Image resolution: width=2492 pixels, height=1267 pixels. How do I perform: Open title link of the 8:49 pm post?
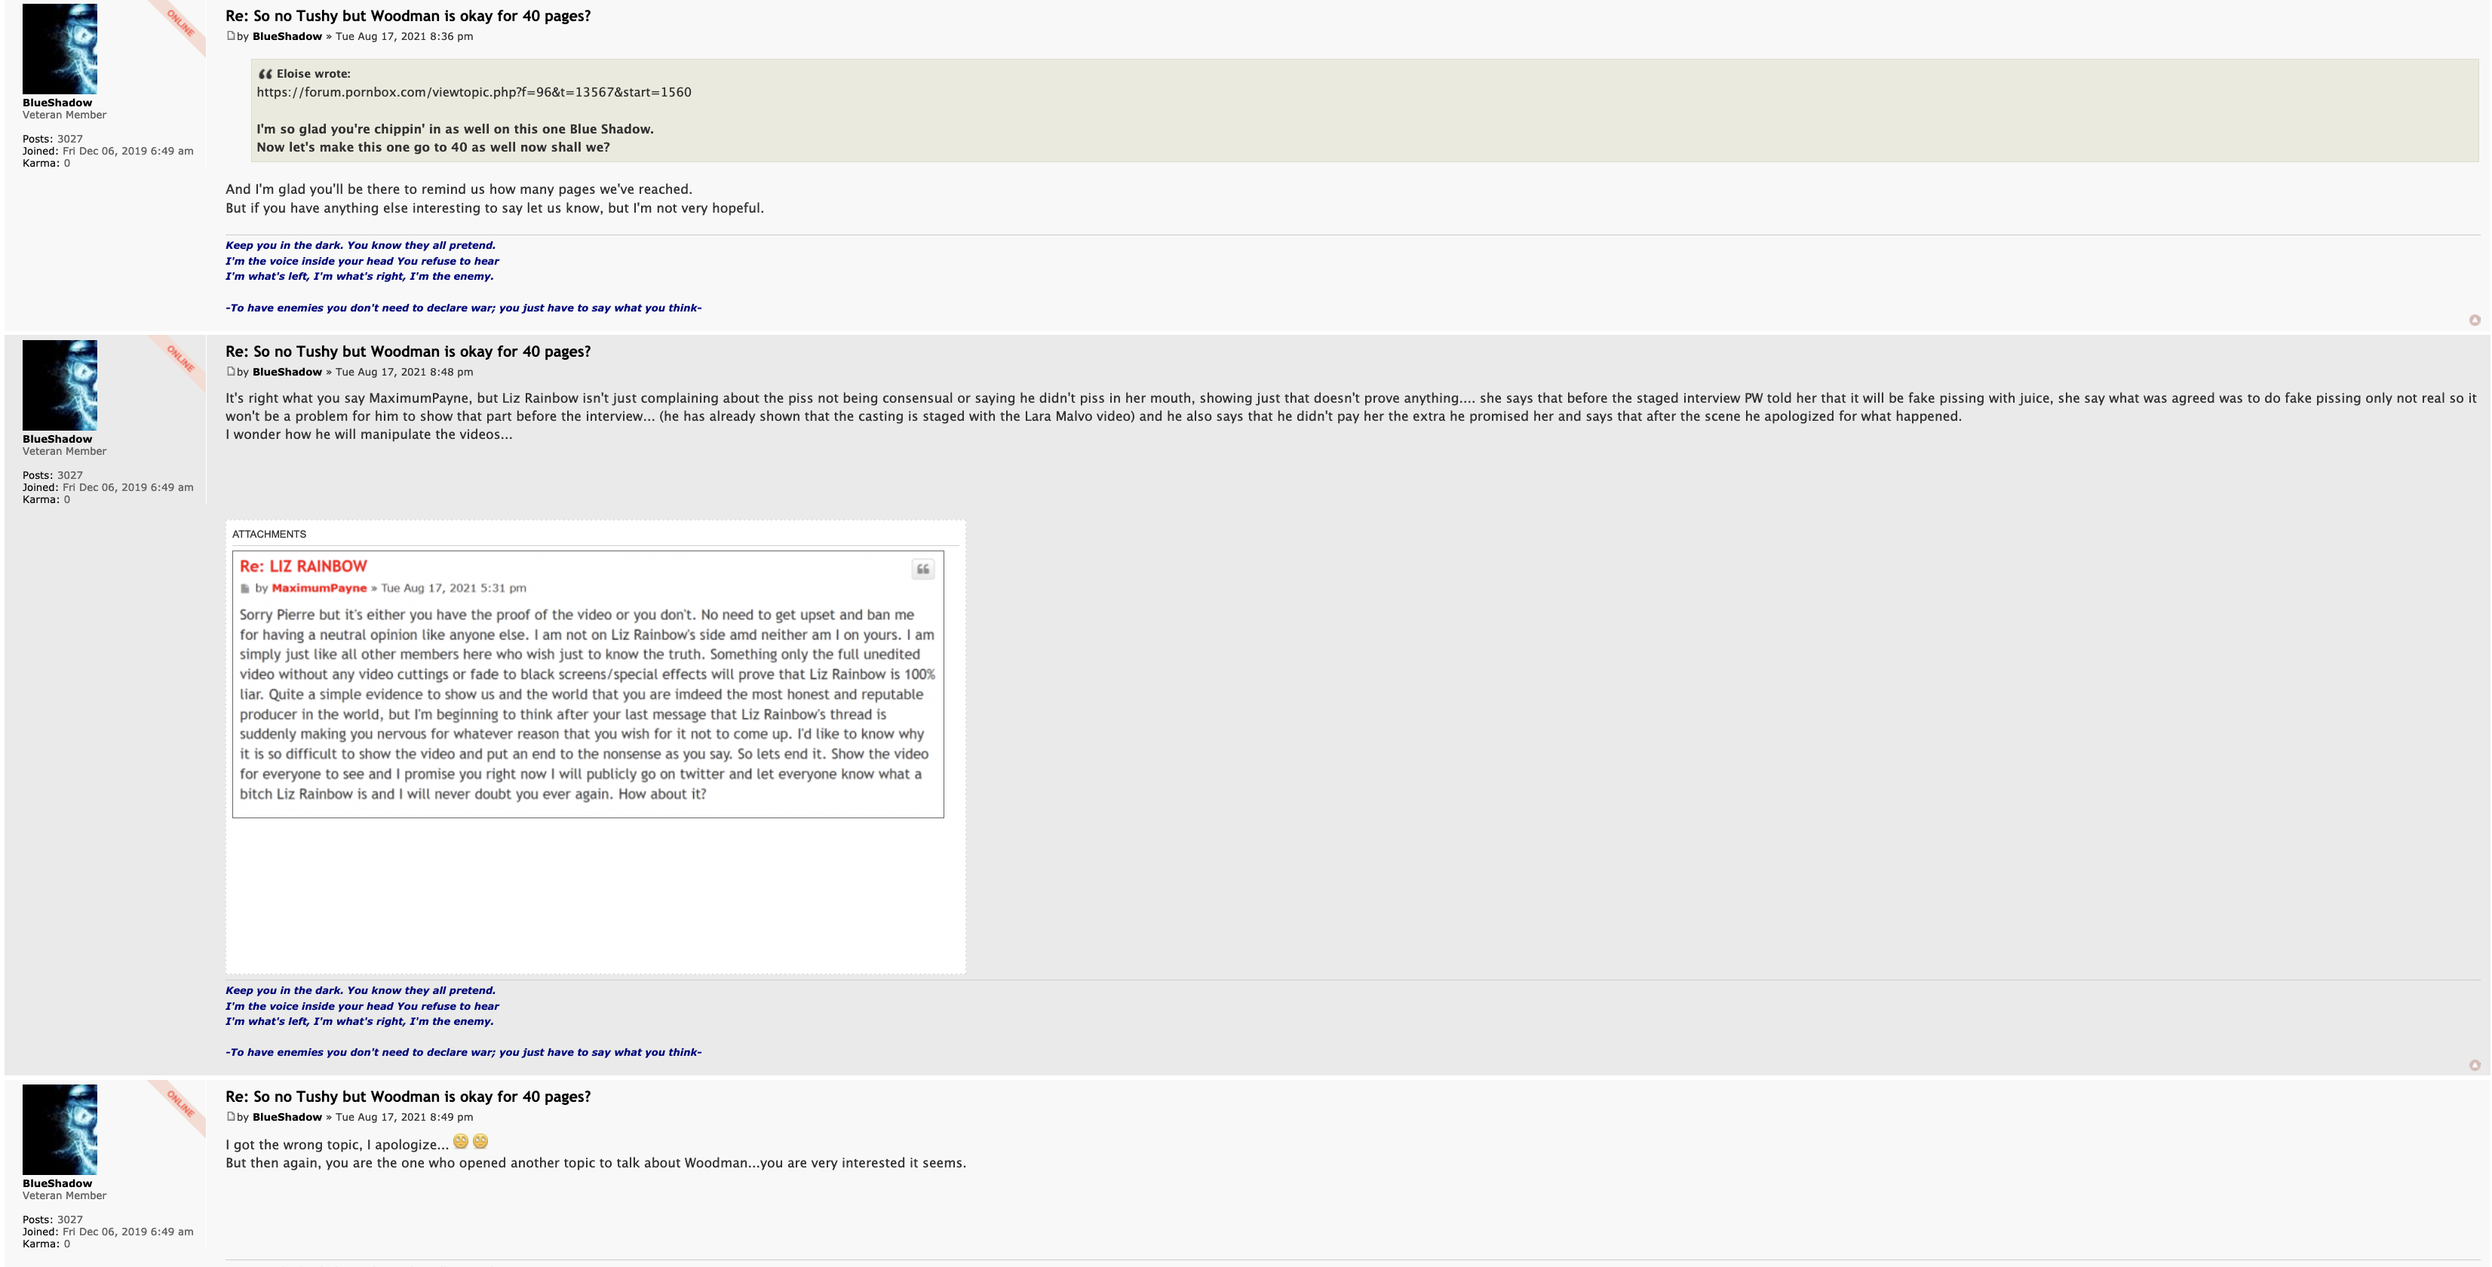407,1096
